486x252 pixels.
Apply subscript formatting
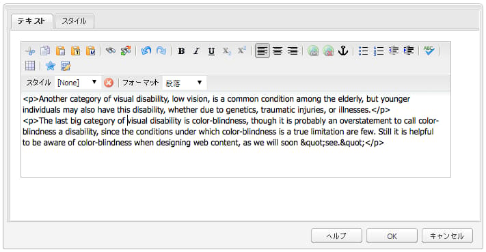pos(226,51)
